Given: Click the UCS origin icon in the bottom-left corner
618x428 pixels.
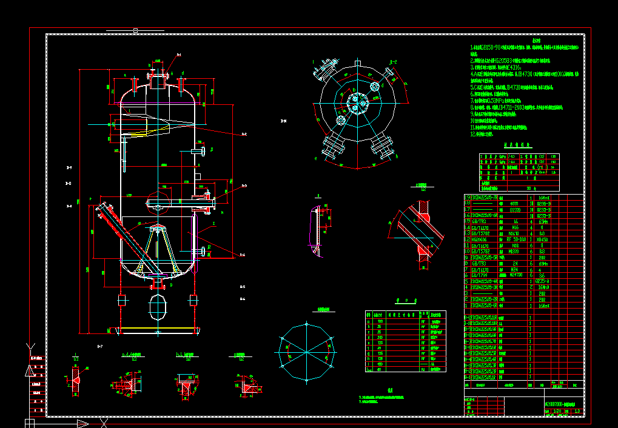Looking at the screenshot, I should [x=30, y=424].
